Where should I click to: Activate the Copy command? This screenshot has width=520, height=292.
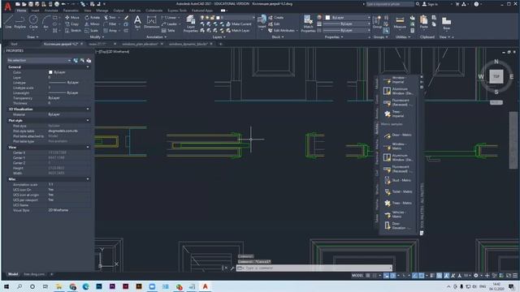click(x=71, y=24)
